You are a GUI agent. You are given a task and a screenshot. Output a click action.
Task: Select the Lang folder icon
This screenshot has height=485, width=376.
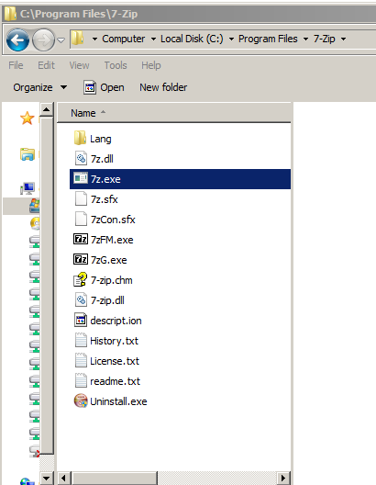80,139
